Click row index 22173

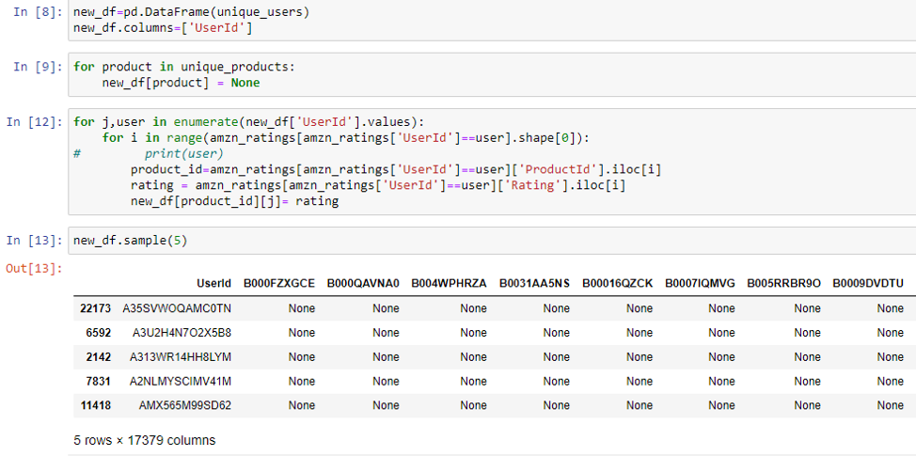[95, 308]
